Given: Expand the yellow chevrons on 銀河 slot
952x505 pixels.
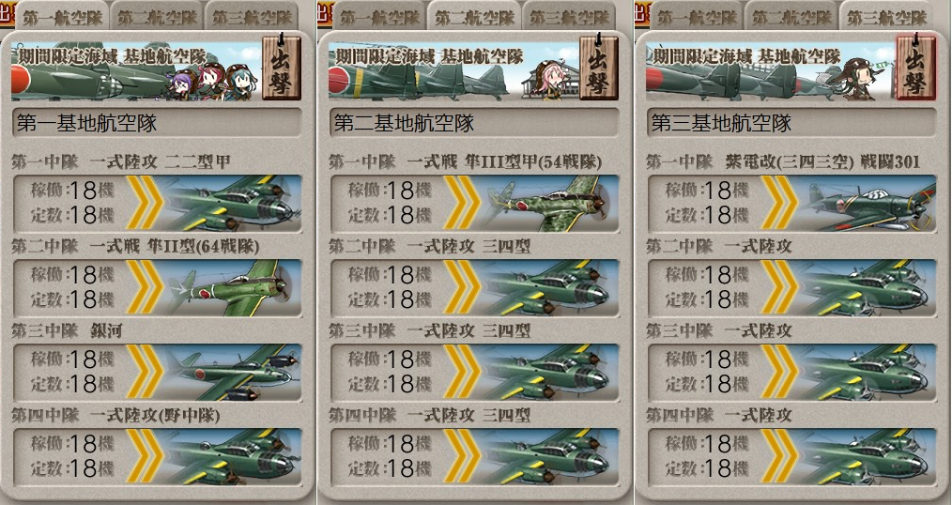Looking at the screenshot, I should pos(145,372).
